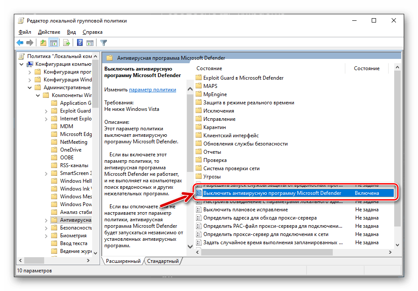Viewport: 418px width, 291px height.
Task: Sort by the right Состояние column header
Action: coord(367,68)
